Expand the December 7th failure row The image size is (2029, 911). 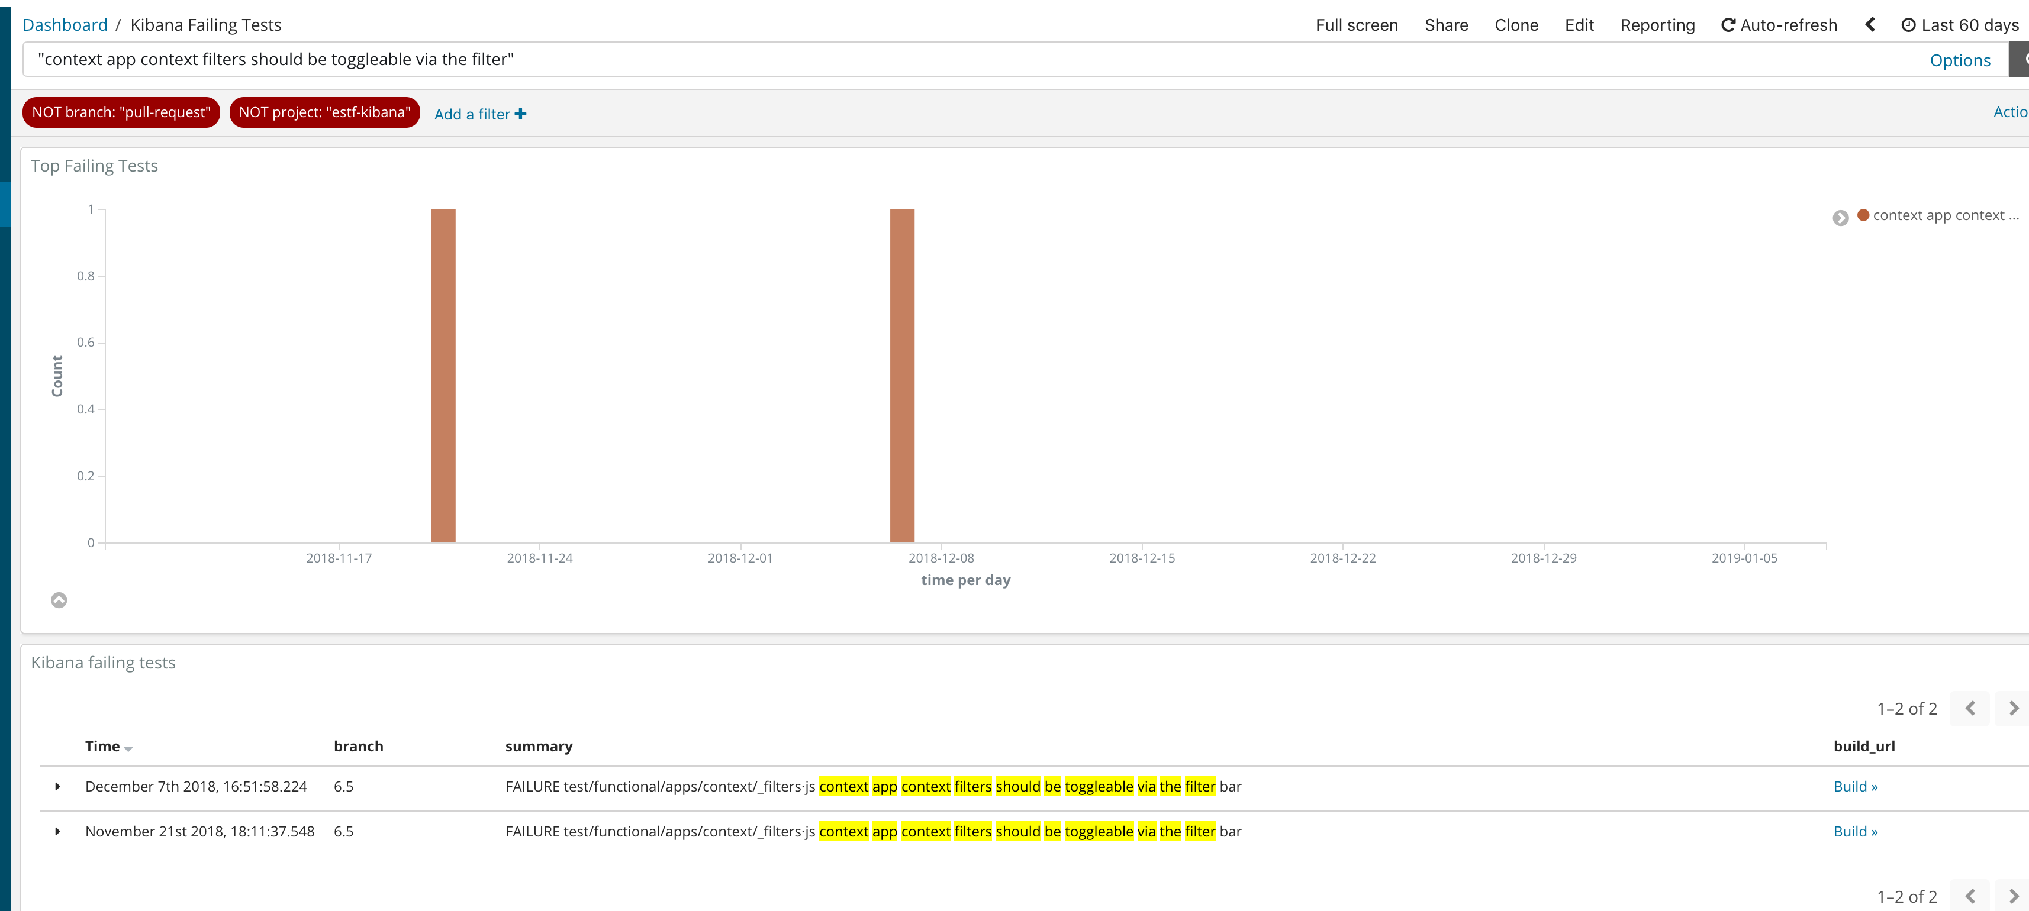57,786
